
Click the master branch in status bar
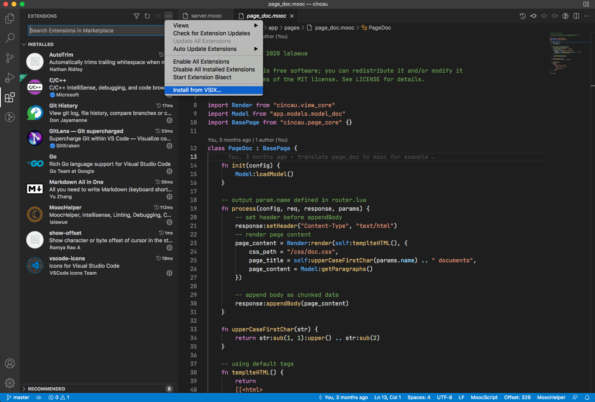[18, 397]
